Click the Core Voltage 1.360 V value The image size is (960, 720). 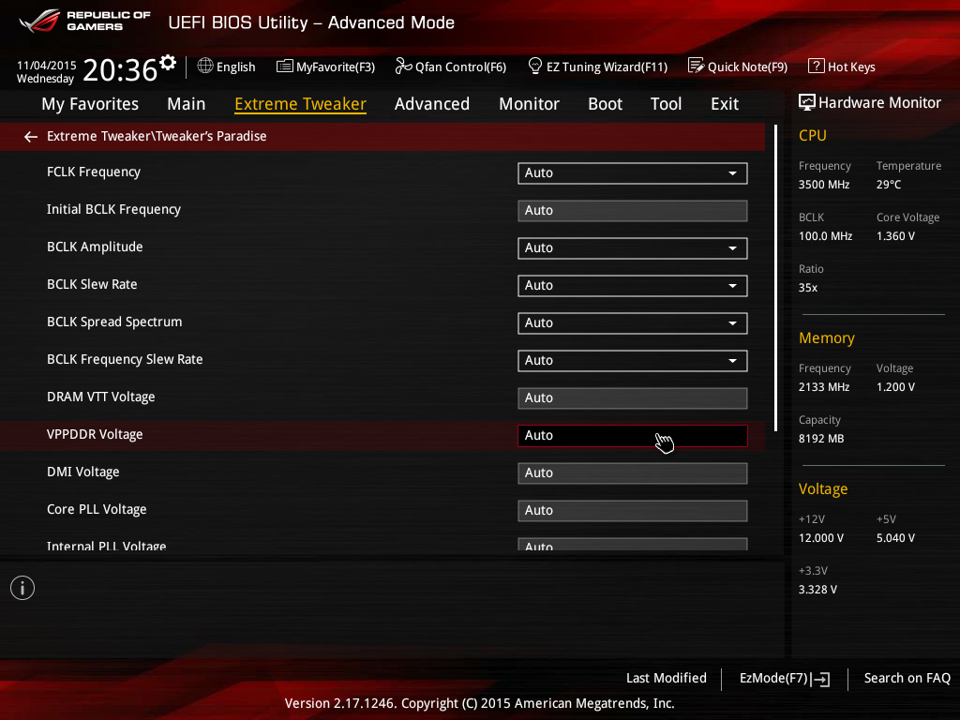(x=895, y=235)
